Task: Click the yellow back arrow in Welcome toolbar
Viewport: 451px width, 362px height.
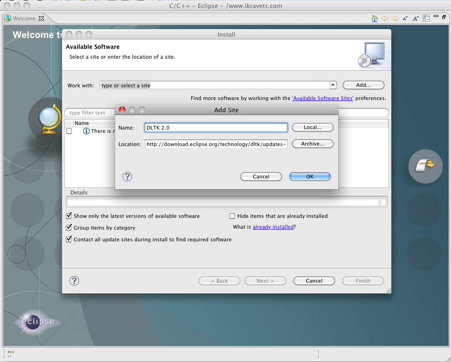Action: point(385,18)
